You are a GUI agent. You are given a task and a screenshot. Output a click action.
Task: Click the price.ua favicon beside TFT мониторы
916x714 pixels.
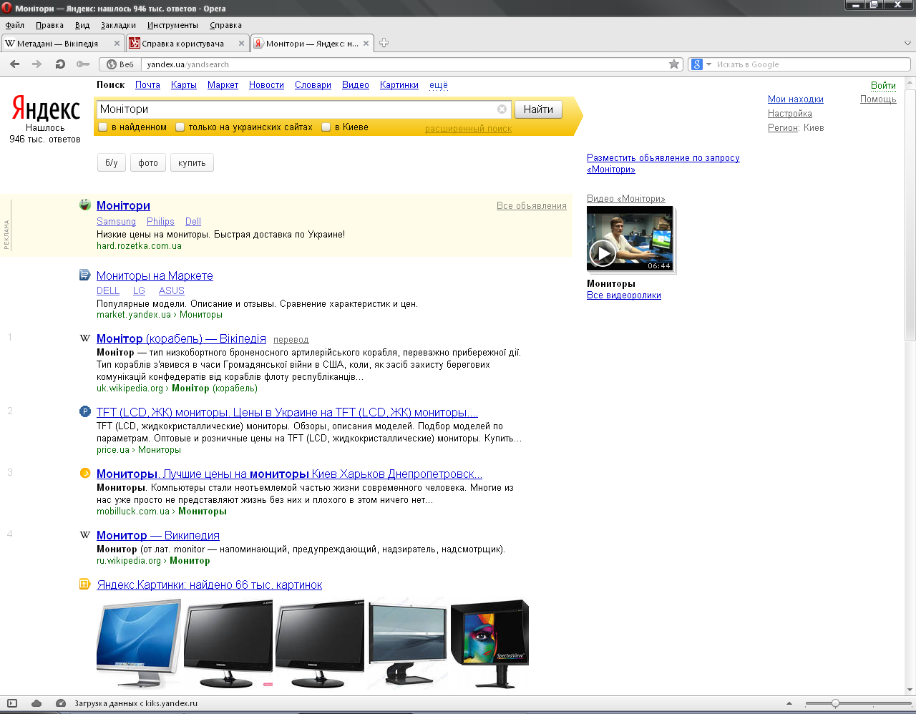(85, 411)
